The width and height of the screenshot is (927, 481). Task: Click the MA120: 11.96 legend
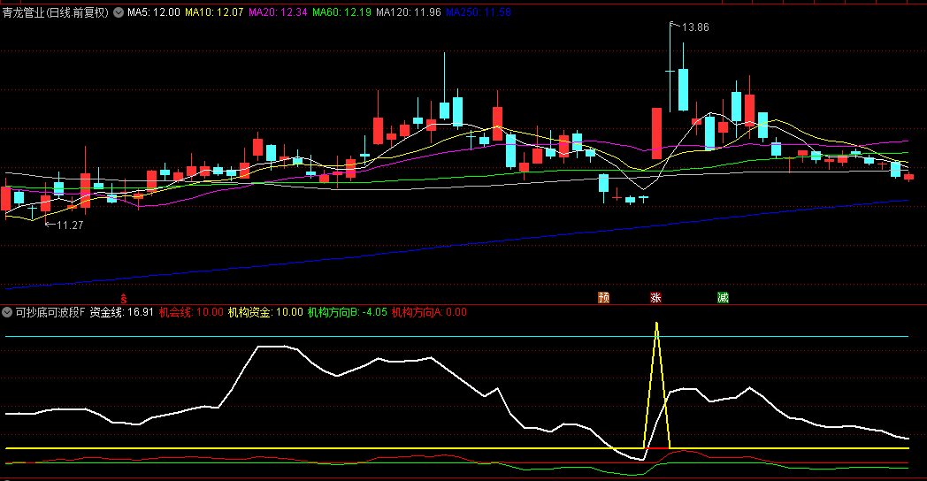tap(409, 12)
